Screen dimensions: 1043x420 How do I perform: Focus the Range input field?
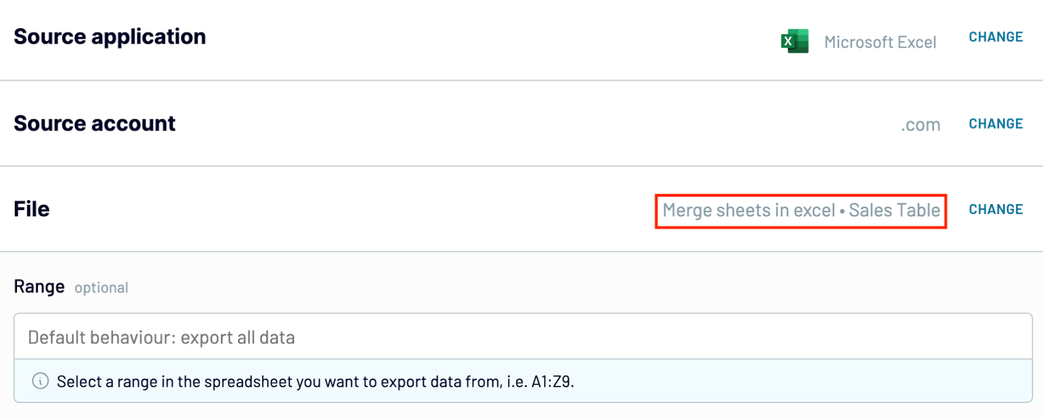pos(523,337)
